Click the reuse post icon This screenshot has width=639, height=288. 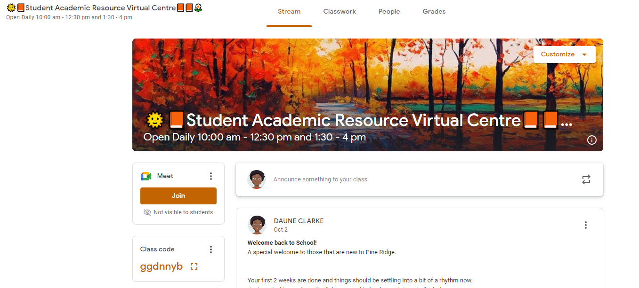pyautogui.click(x=586, y=179)
